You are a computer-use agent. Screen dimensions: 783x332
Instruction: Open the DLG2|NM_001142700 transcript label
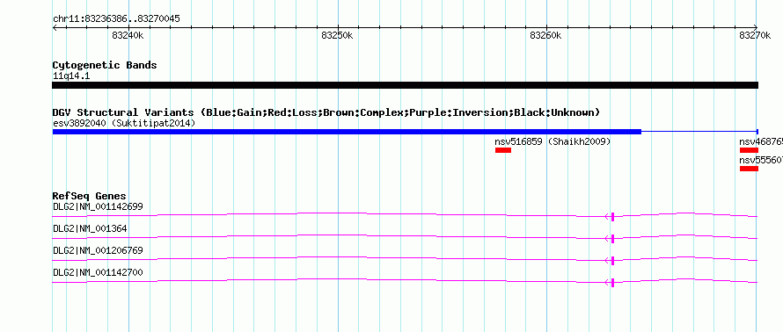98,272
